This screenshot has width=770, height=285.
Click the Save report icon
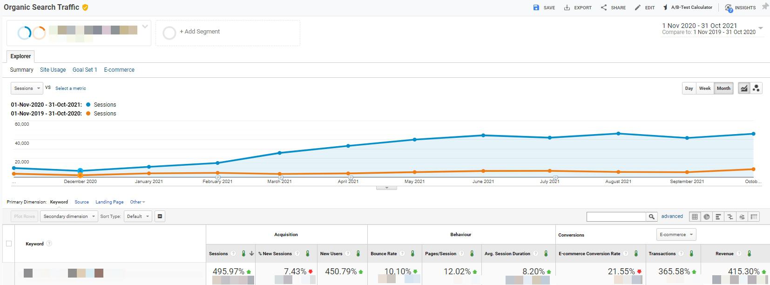point(536,7)
